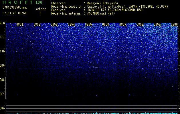
Task: Click the 0852 time marker
Action: coord(37,25)
